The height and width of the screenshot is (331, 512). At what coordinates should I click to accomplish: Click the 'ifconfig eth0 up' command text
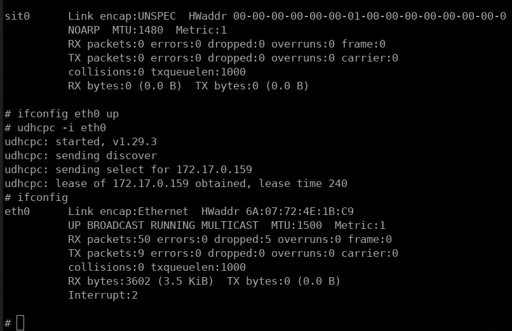coord(67,114)
